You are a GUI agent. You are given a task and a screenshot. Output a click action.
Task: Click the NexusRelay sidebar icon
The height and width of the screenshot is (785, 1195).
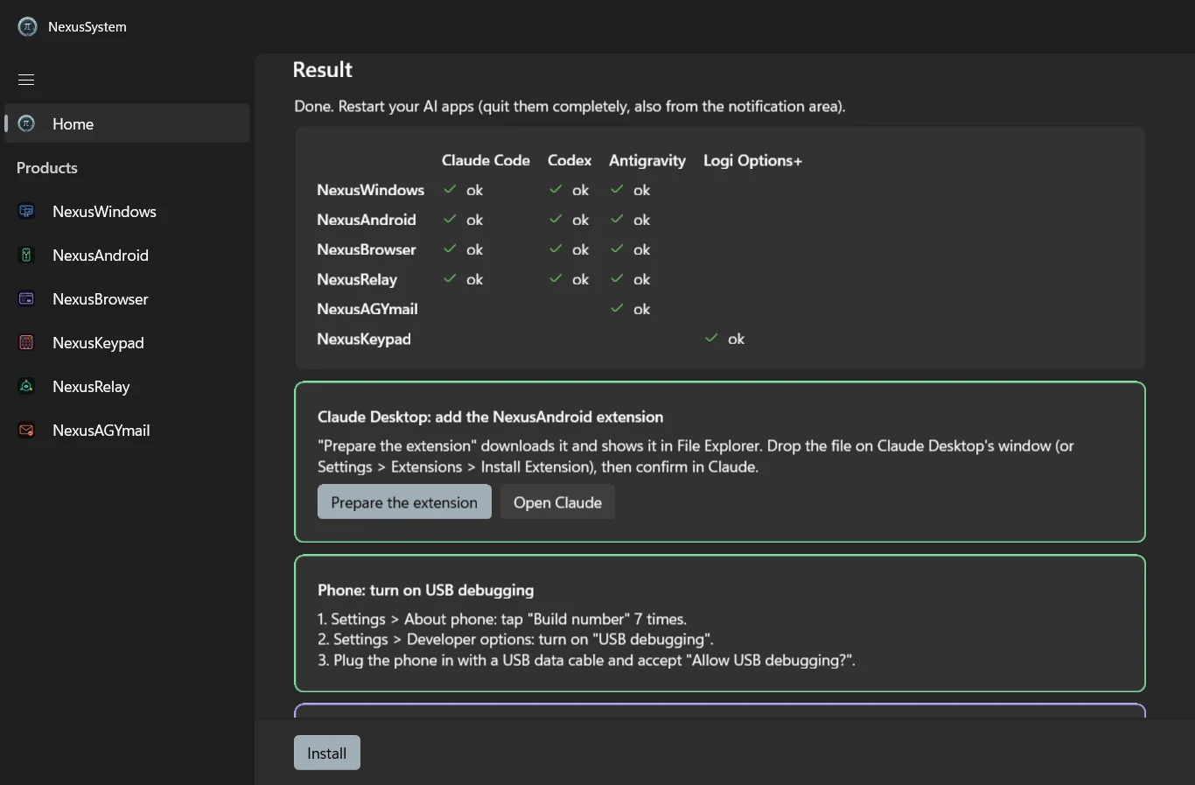26,386
